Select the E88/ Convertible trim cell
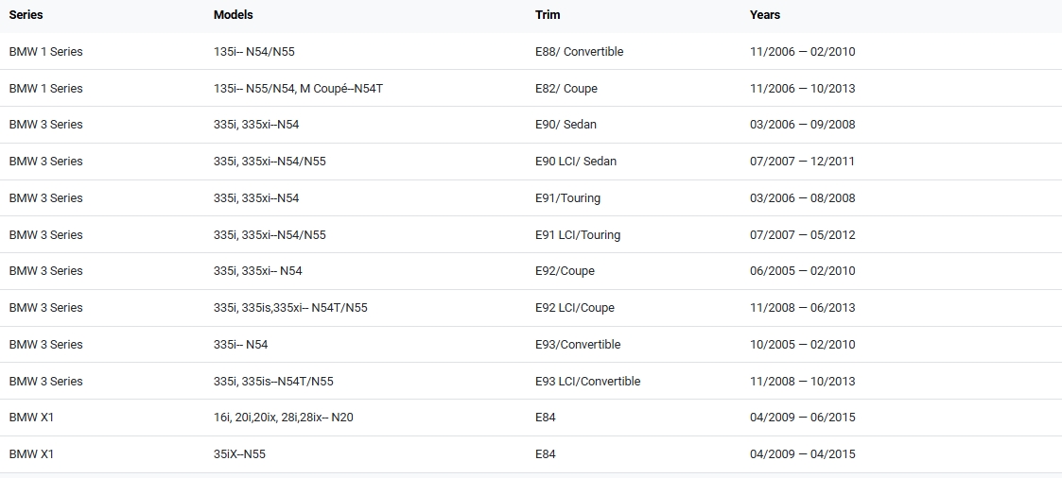The width and height of the screenshot is (1062, 478). click(579, 52)
